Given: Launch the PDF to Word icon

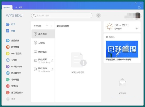Looking at the screenshot, I should tap(8, 66).
